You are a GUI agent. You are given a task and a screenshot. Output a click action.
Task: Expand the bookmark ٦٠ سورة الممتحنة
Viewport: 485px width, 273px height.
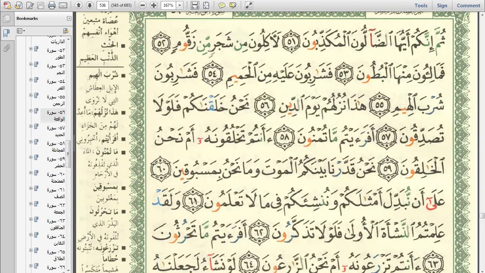click(31, 173)
